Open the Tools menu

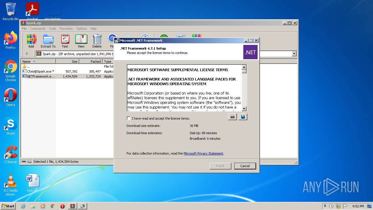point(52,29)
